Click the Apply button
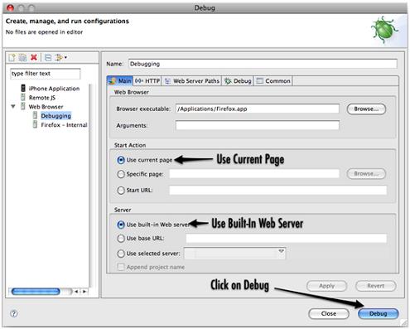The height and width of the screenshot is (329, 410). pos(327,286)
